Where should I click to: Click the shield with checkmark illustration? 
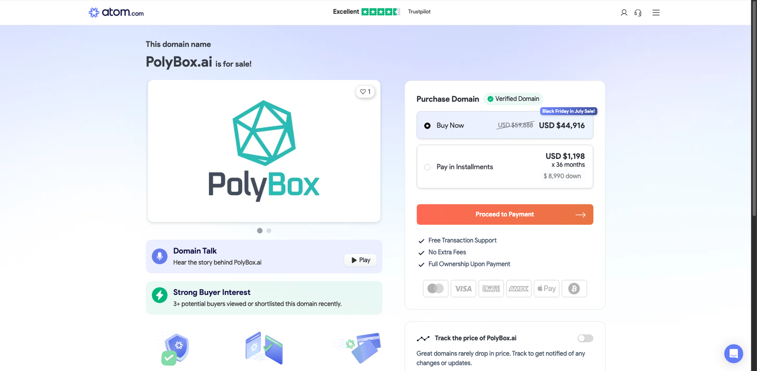(175, 349)
